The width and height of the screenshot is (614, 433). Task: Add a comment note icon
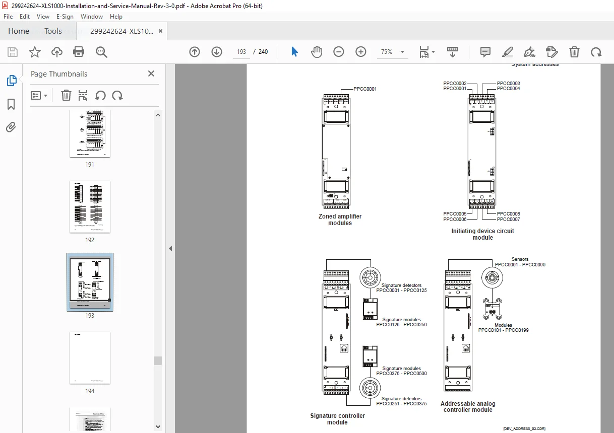click(x=485, y=52)
